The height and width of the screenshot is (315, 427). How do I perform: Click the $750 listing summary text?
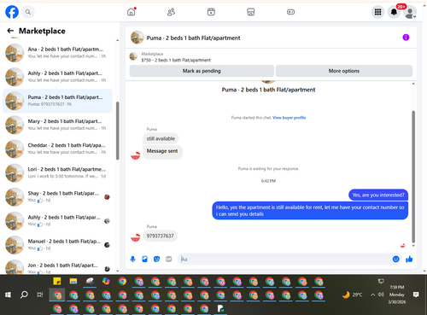click(x=176, y=60)
